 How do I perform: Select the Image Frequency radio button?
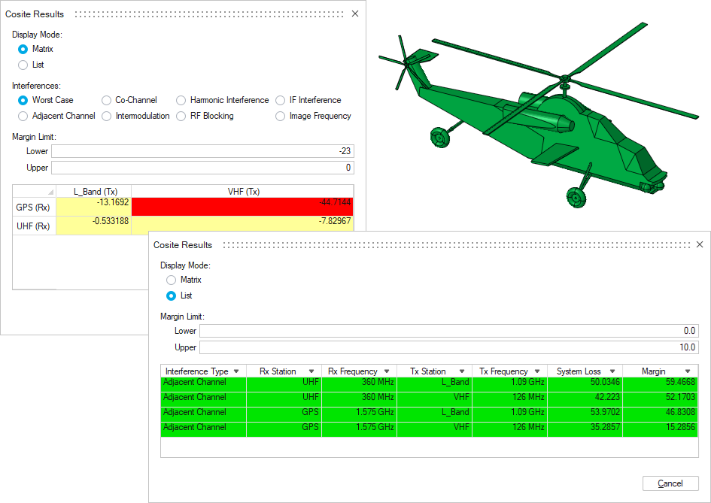pos(281,116)
